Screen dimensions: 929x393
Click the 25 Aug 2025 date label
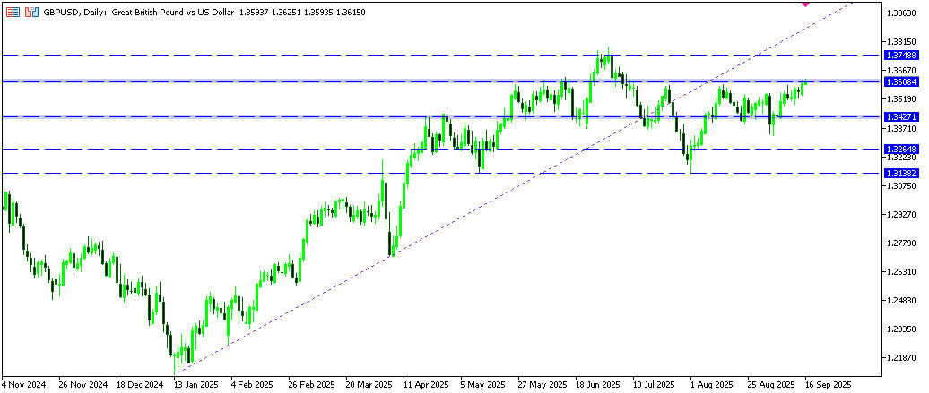coord(771,383)
